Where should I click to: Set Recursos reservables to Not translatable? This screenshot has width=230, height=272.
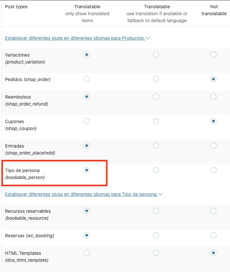[213, 211]
